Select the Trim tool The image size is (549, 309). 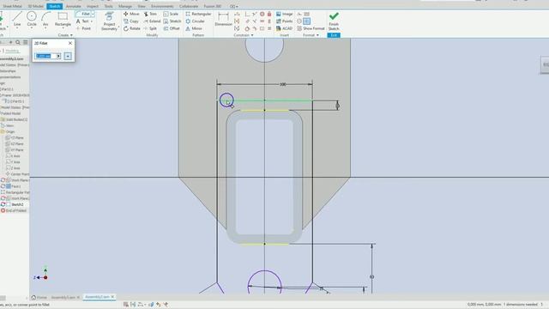coord(150,14)
